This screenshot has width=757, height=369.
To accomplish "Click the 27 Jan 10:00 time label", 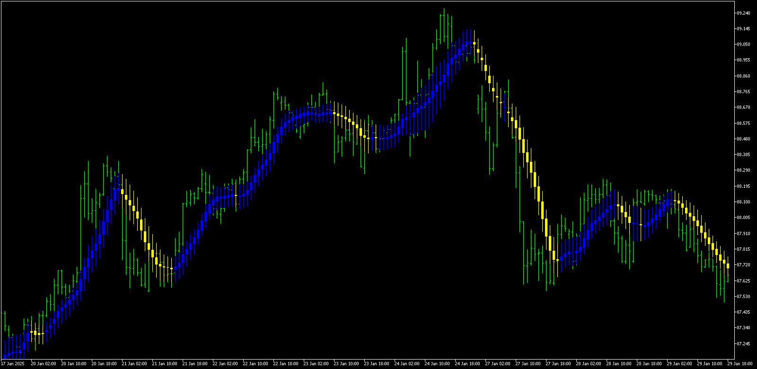I will (528, 364).
